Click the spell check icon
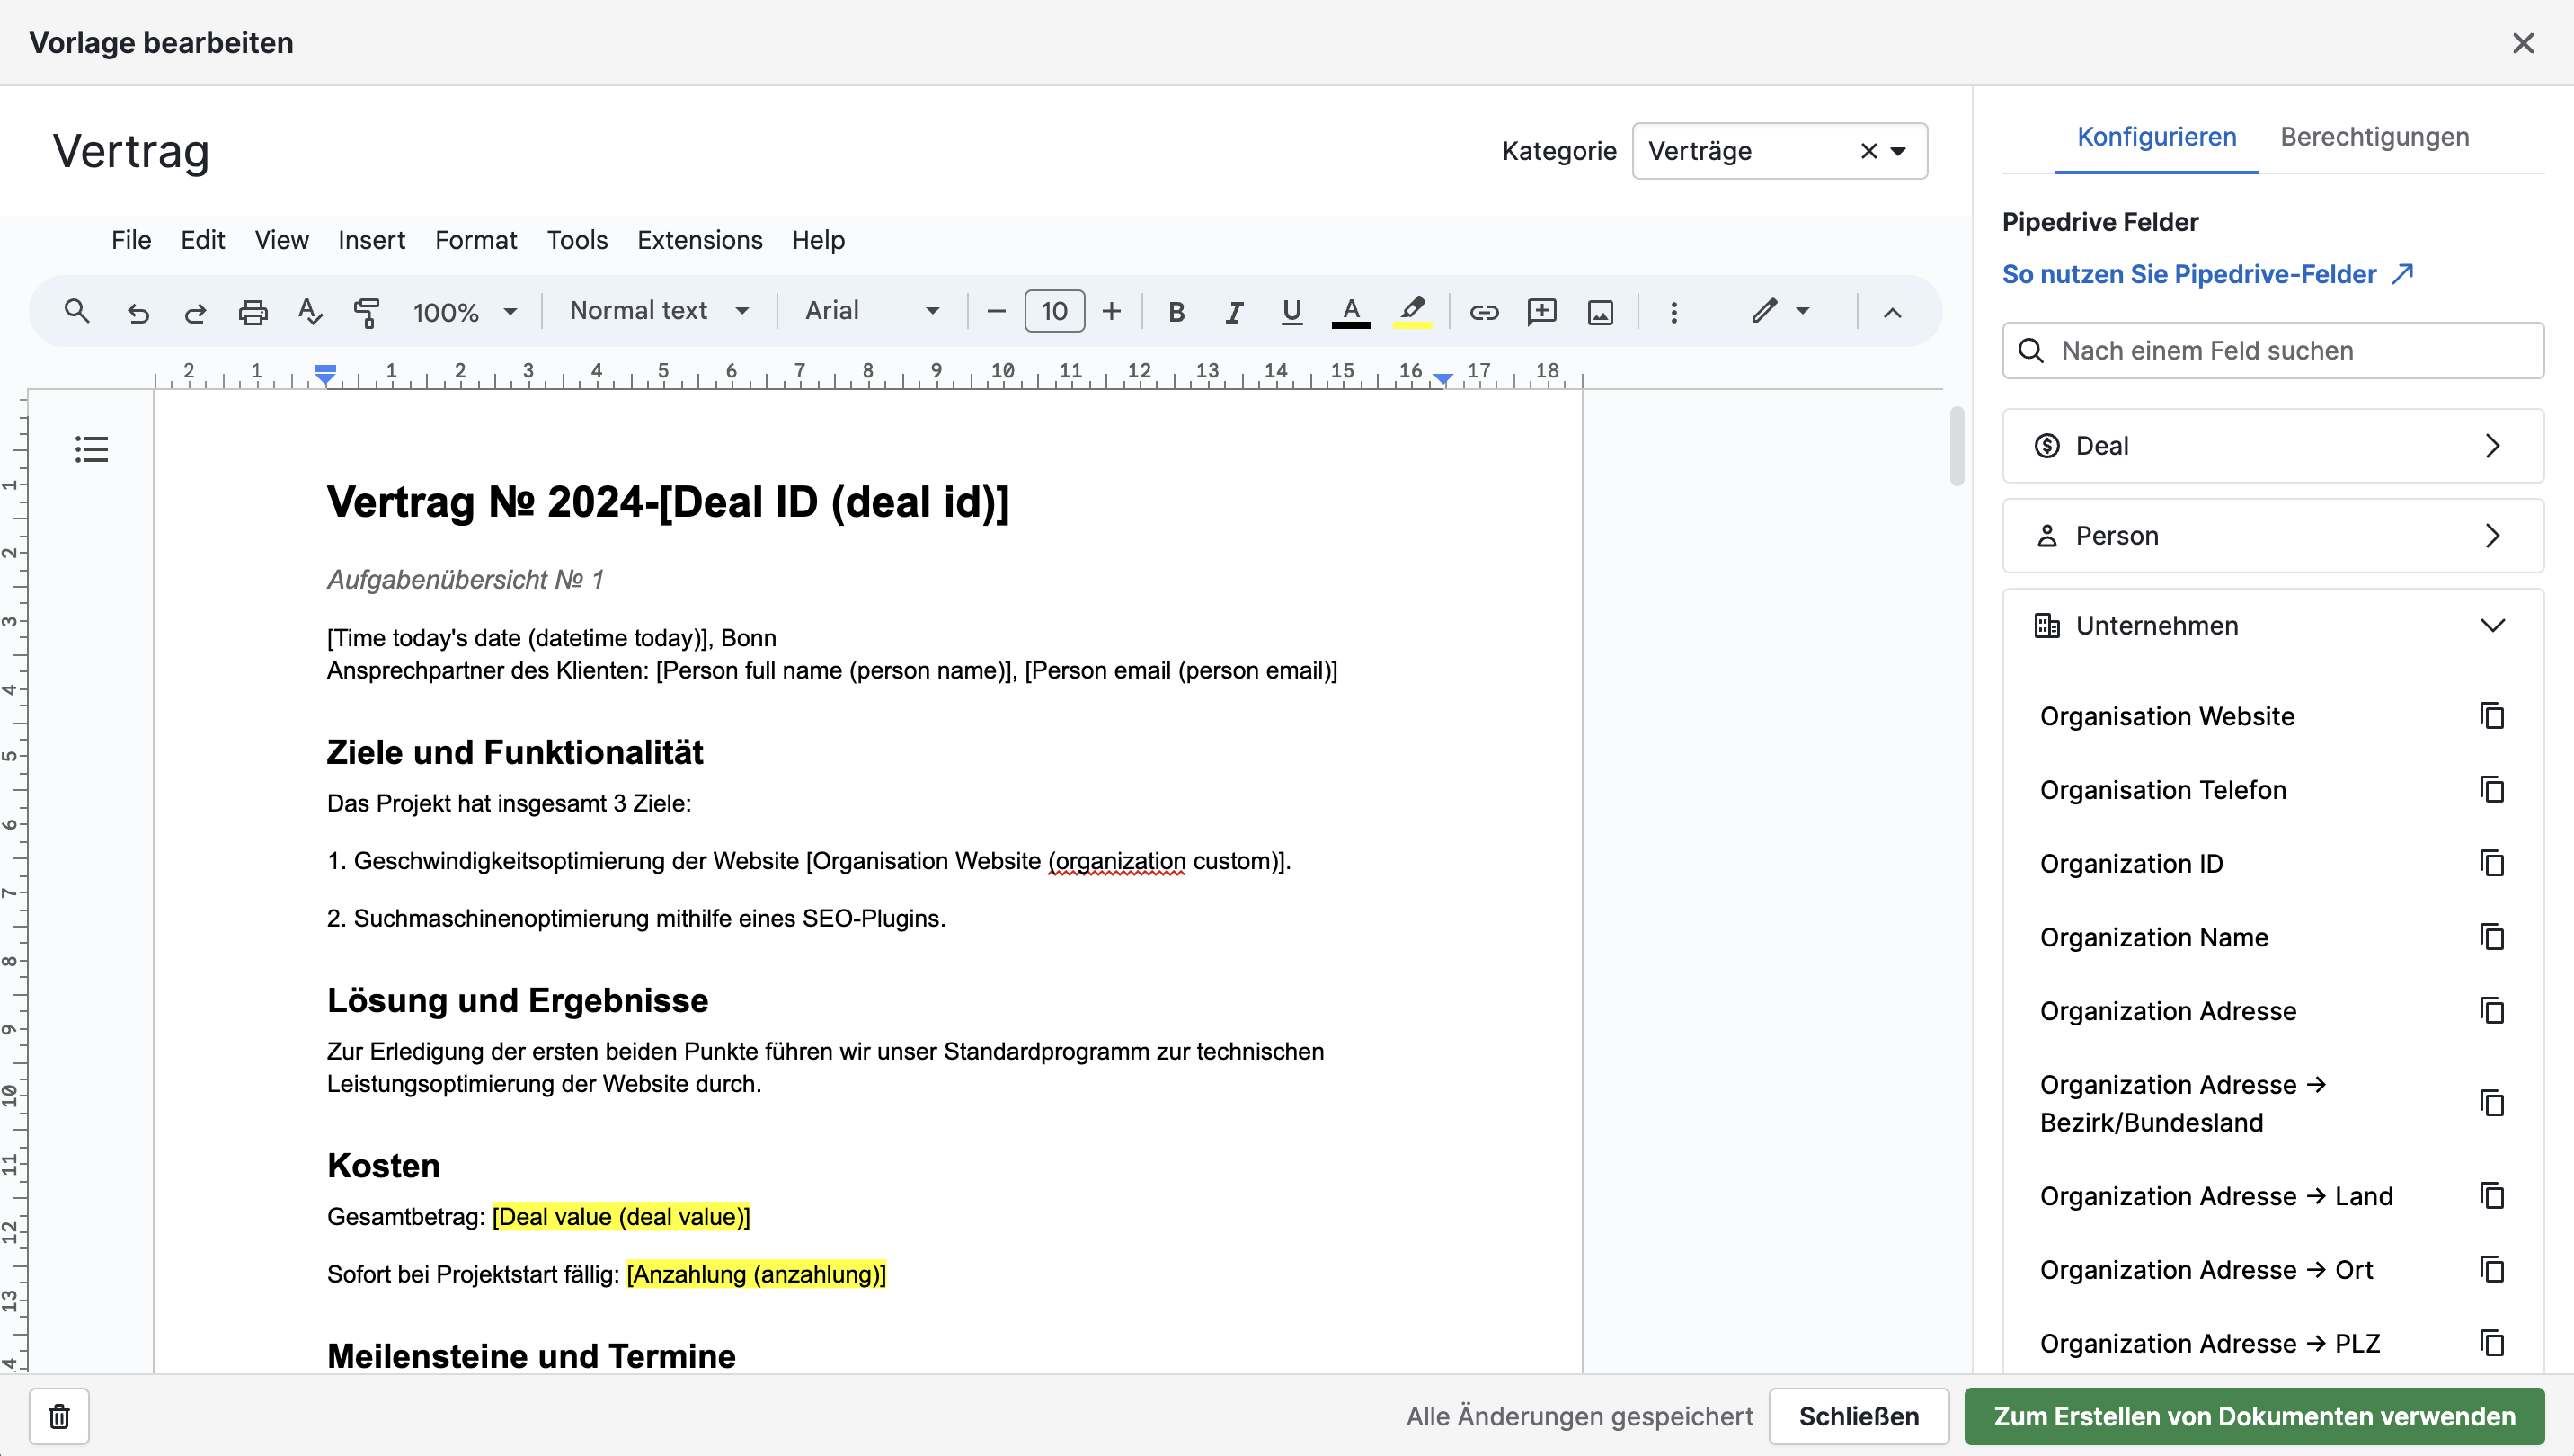The width and height of the screenshot is (2574, 1456). coord(310,312)
